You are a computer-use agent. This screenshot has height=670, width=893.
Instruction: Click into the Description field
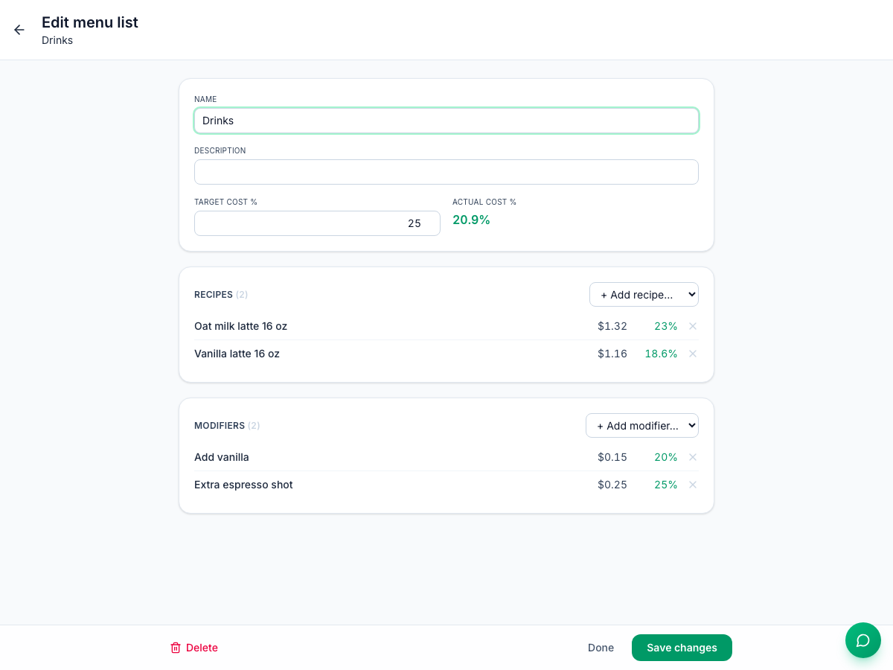446,172
